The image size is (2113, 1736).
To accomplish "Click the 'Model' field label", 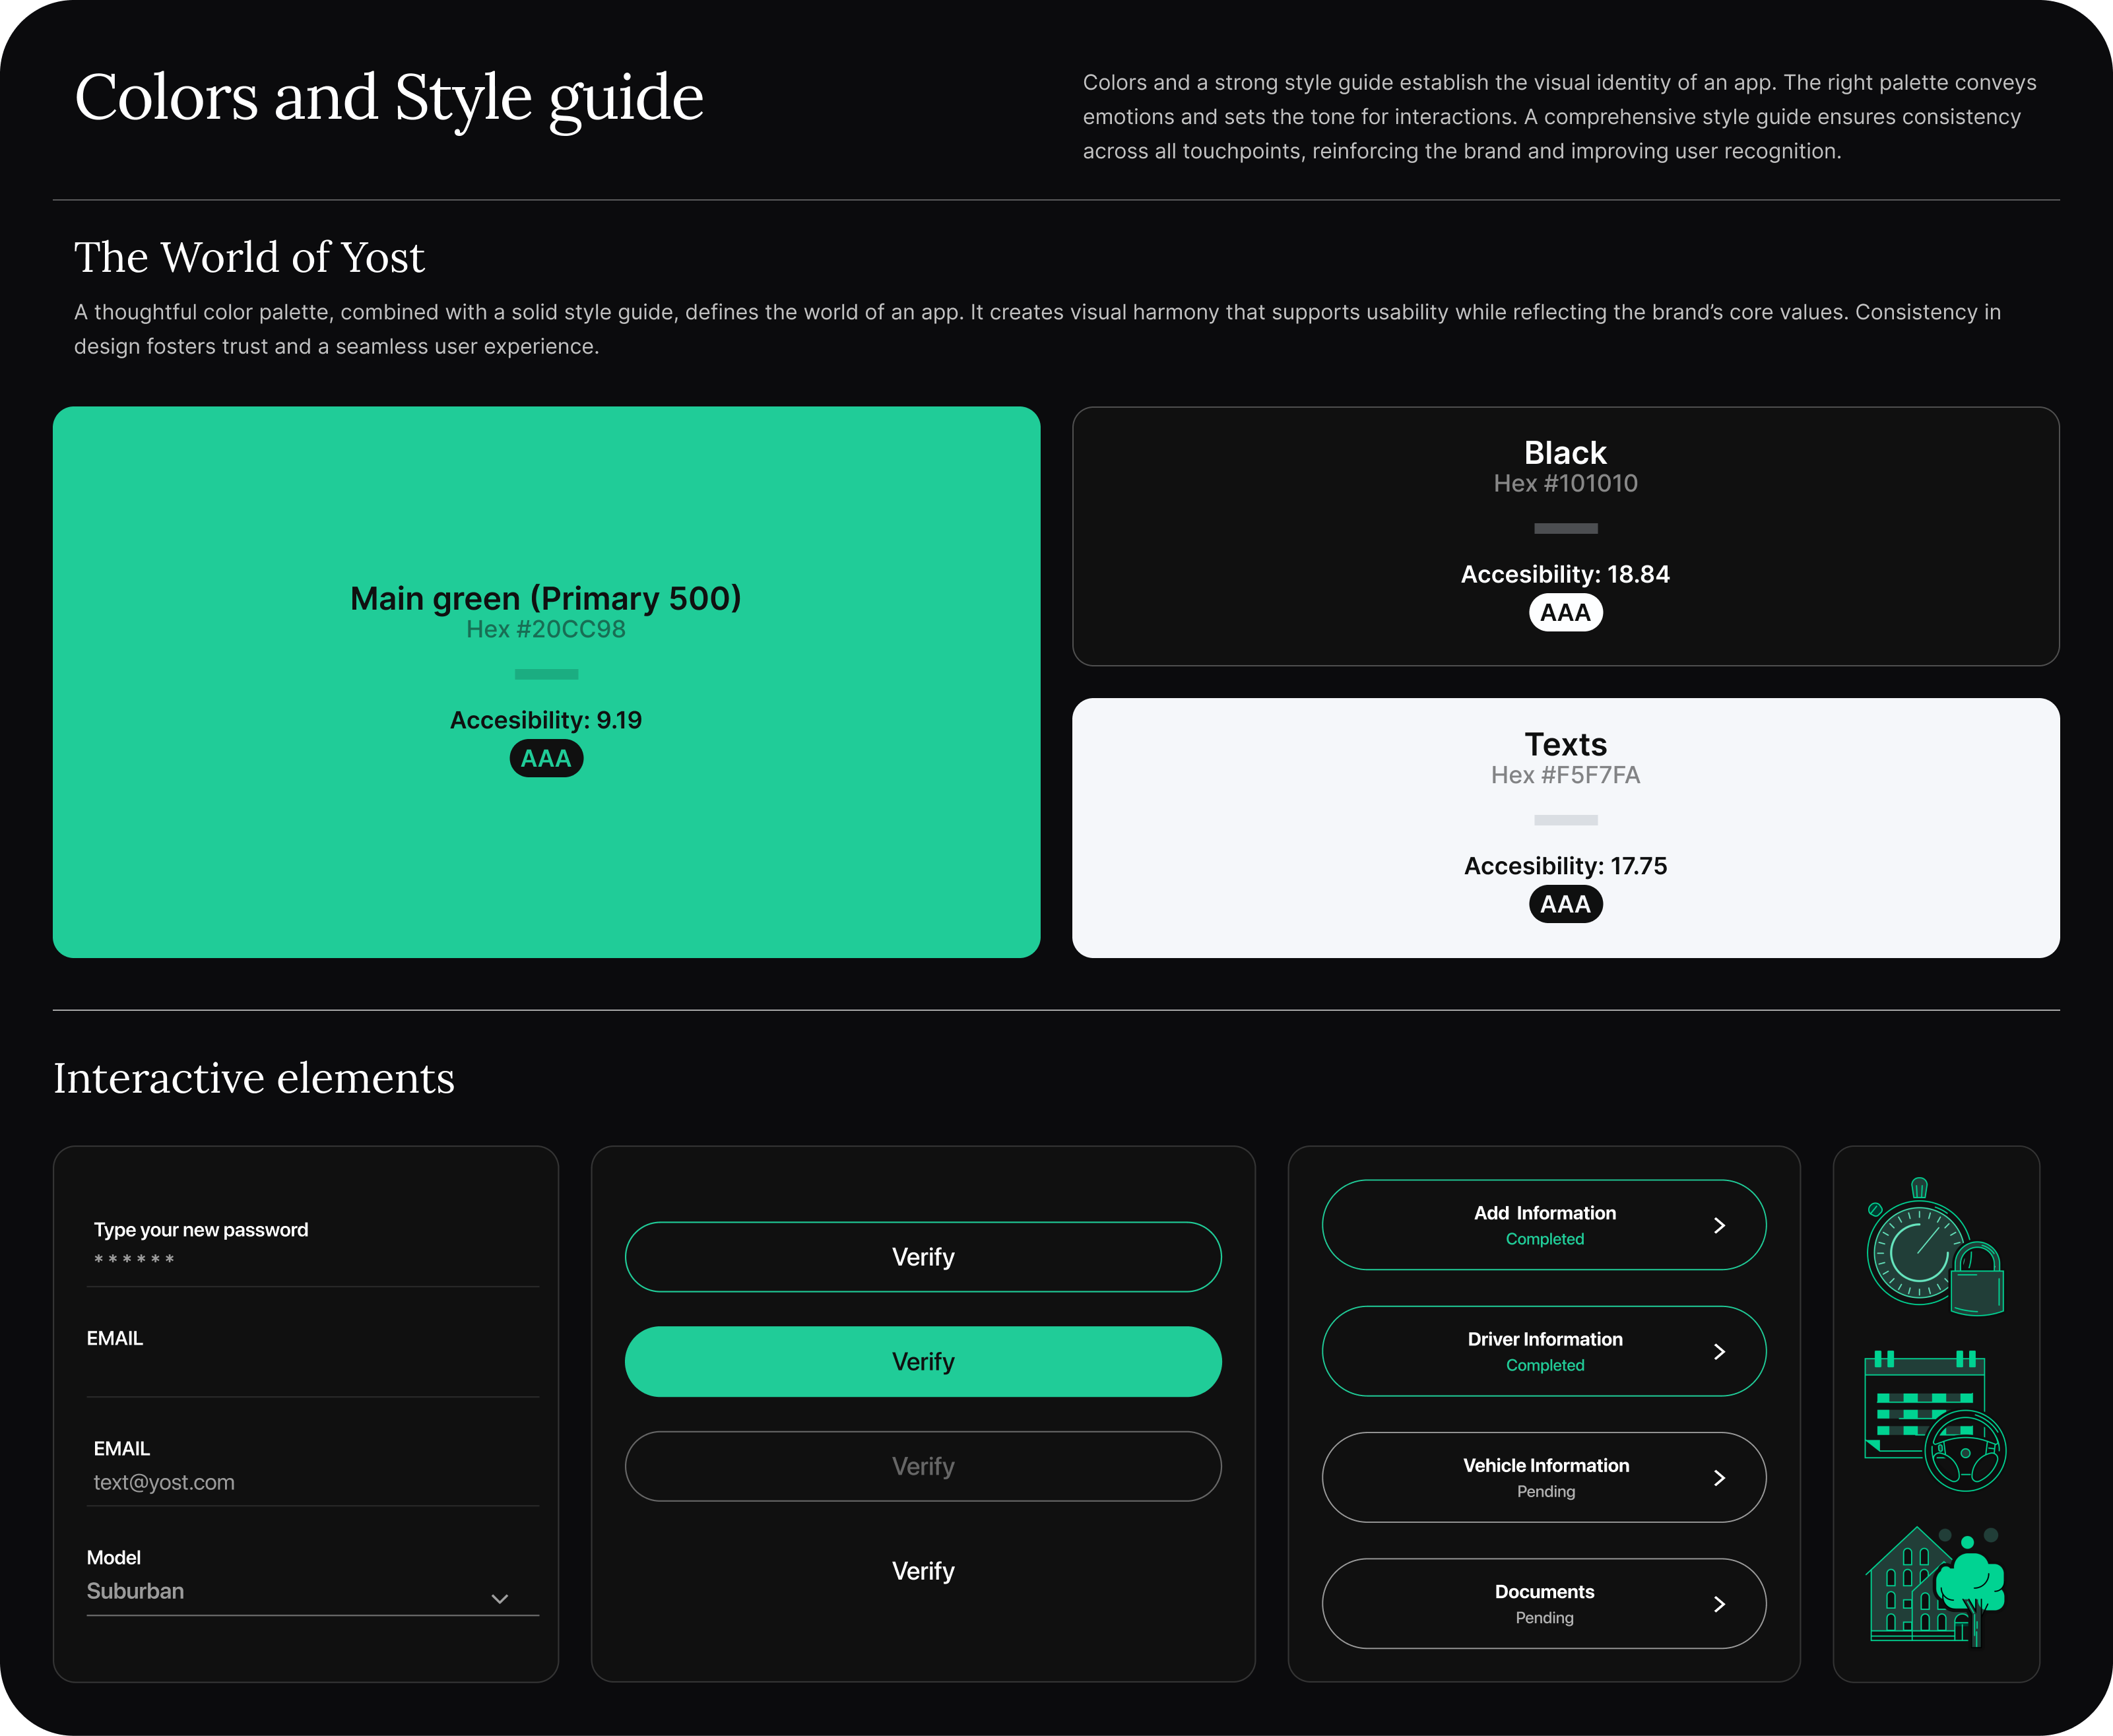I will (114, 1557).
